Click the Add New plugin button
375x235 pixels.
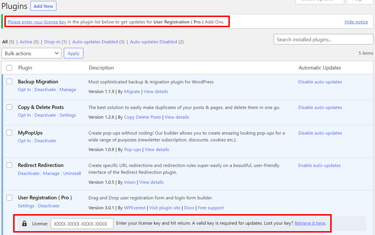[43, 6]
